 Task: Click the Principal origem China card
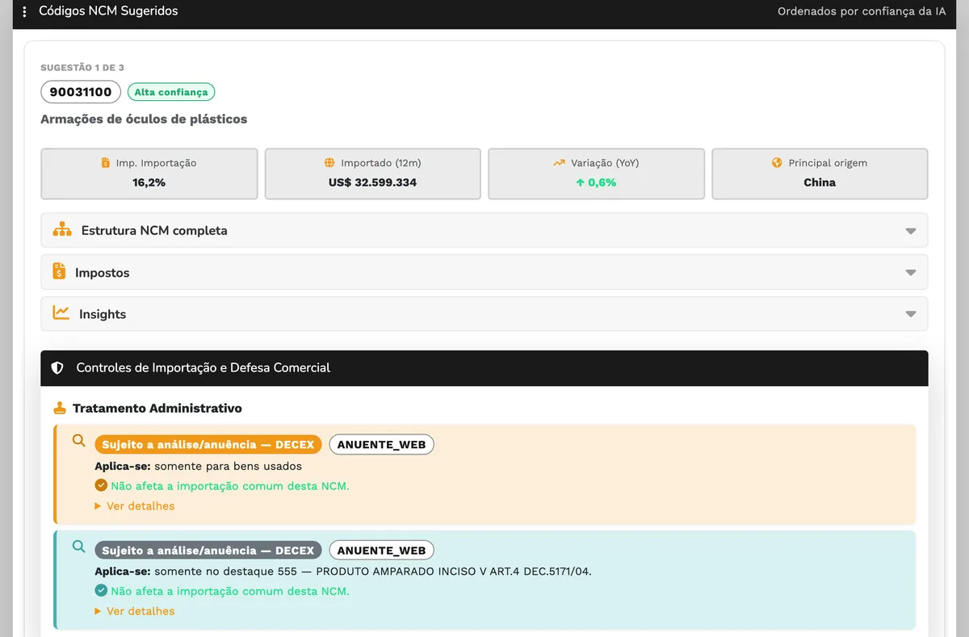(820, 174)
